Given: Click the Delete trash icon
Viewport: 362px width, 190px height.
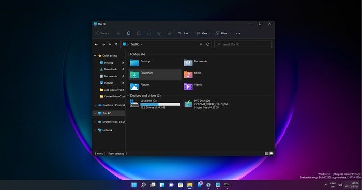Looking at the screenshot, I should coord(169,33).
